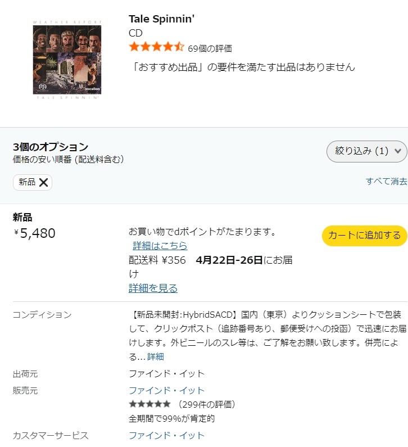Click the 4月22日-26日 delivery date text
Viewport: 408px width, 447px height.
click(229, 260)
